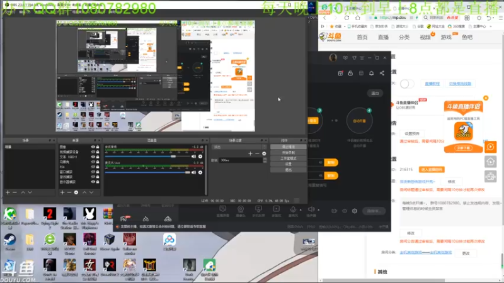The width and height of the screenshot is (504, 283).
Task: Open the 淡出 transition type dropdown
Action: click(x=239, y=147)
